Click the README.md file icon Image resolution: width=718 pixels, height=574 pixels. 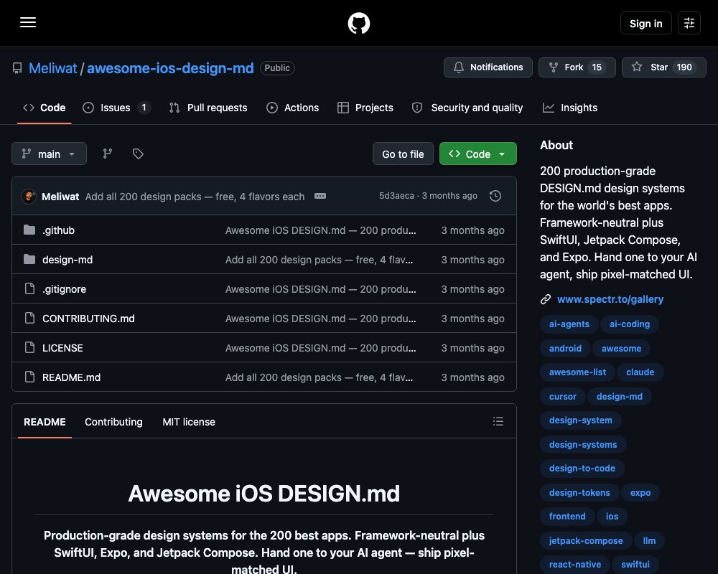click(x=29, y=377)
